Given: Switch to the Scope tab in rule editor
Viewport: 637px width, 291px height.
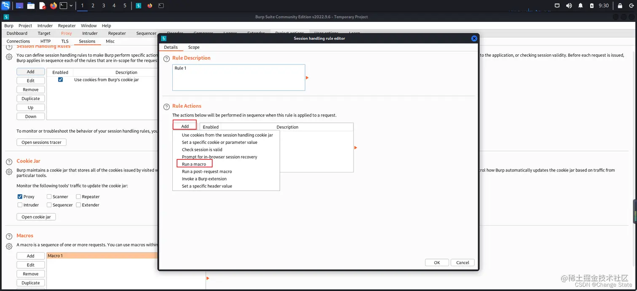Looking at the screenshot, I should (x=194, y=47).
